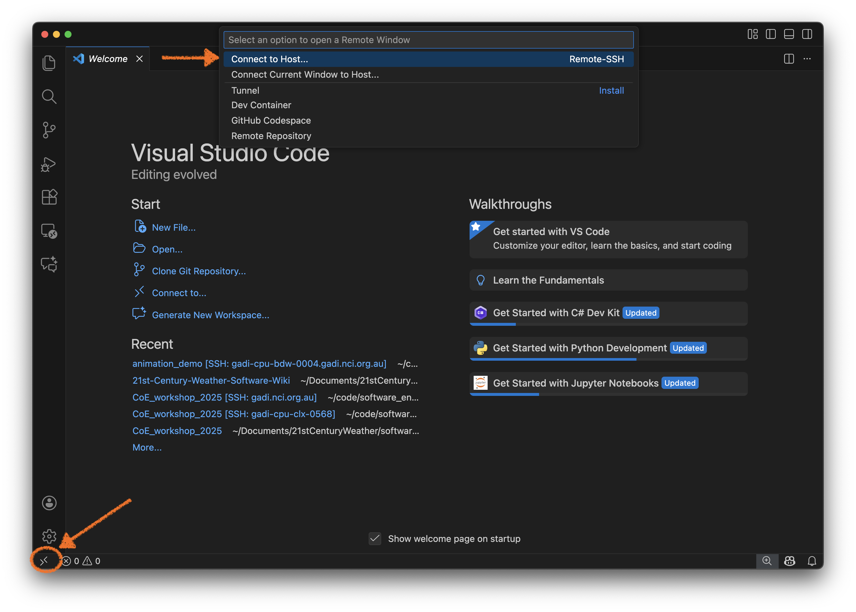Click the remote window status bar icon
The width and height of the screenshot is (856, 612).
(x=44, y=561)
